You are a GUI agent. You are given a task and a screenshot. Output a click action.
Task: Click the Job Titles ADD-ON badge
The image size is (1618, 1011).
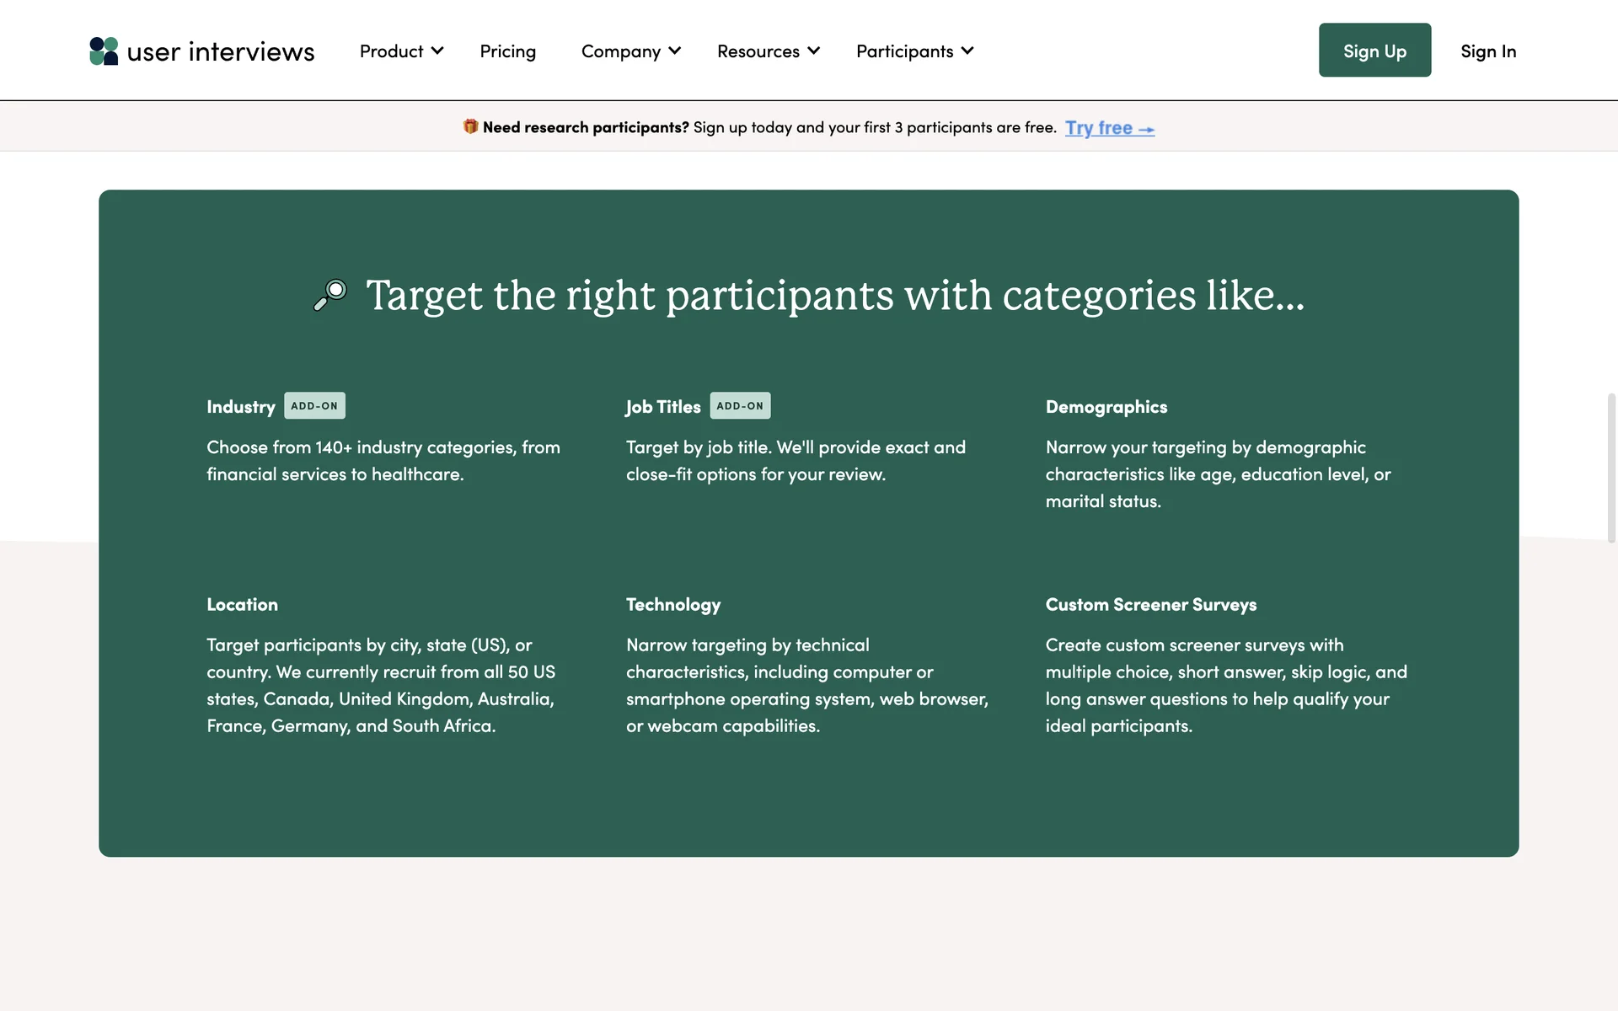point(740,405)
